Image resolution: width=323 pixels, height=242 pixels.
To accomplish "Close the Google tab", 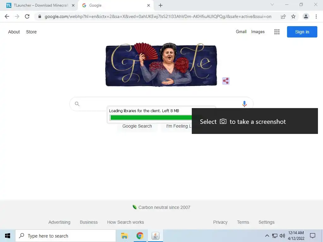I will point(149,5).
